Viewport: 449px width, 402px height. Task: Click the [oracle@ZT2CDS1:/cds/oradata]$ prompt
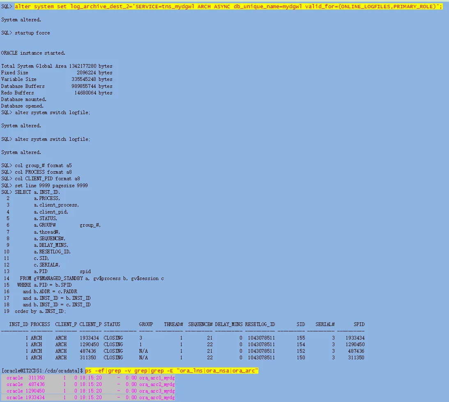click(x=42, y=371)
